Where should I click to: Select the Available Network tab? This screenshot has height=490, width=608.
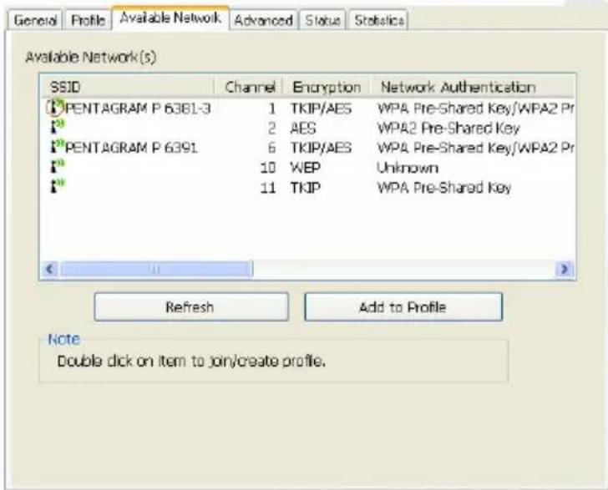click(x=170, y=18)
